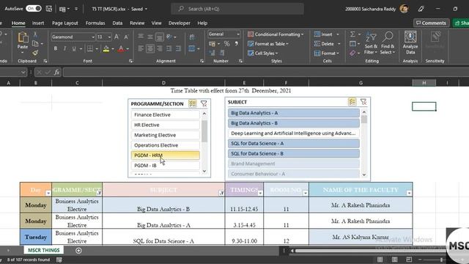The image size is (469, 264).
Task: Click the Format cells button
Action: click(327, 54)
